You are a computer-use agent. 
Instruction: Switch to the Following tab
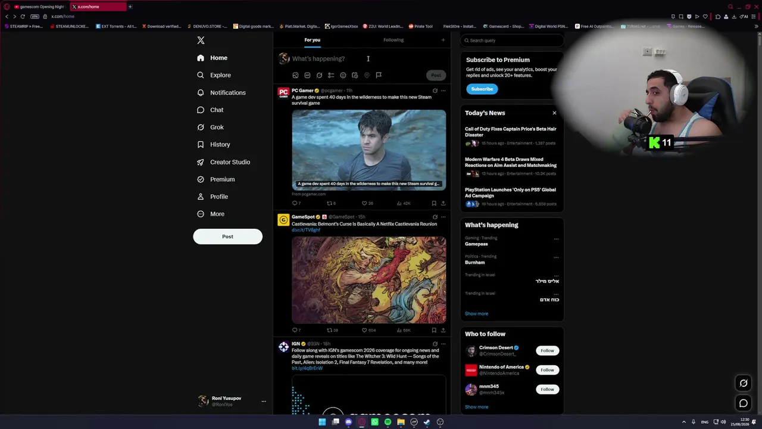point(394,40)
